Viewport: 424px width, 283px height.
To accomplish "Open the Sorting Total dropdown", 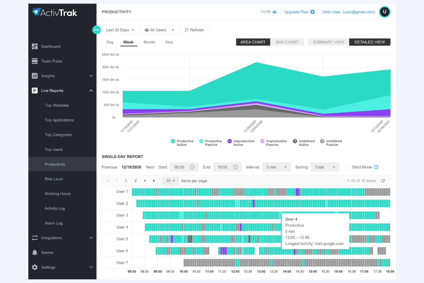I will tap(325, 167).
